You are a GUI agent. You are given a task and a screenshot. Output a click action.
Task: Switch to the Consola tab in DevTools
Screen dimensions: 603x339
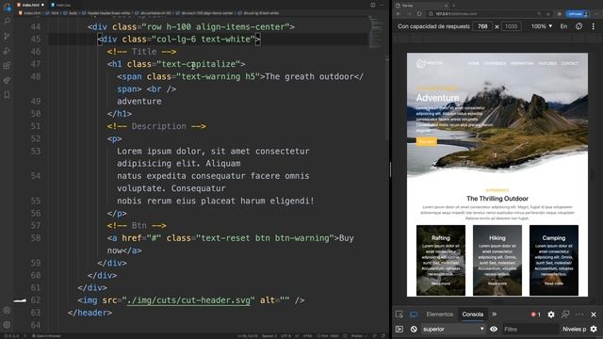(x=473, y=314)
